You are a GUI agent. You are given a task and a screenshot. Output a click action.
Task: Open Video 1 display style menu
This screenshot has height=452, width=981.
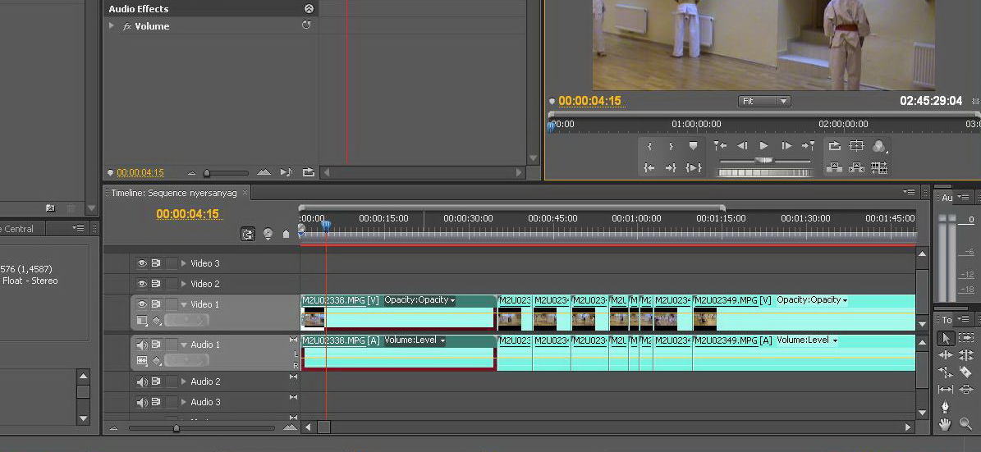pyautogui.click(x=142, y=321)
